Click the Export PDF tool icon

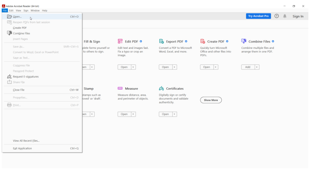click(x=161, y=41)
